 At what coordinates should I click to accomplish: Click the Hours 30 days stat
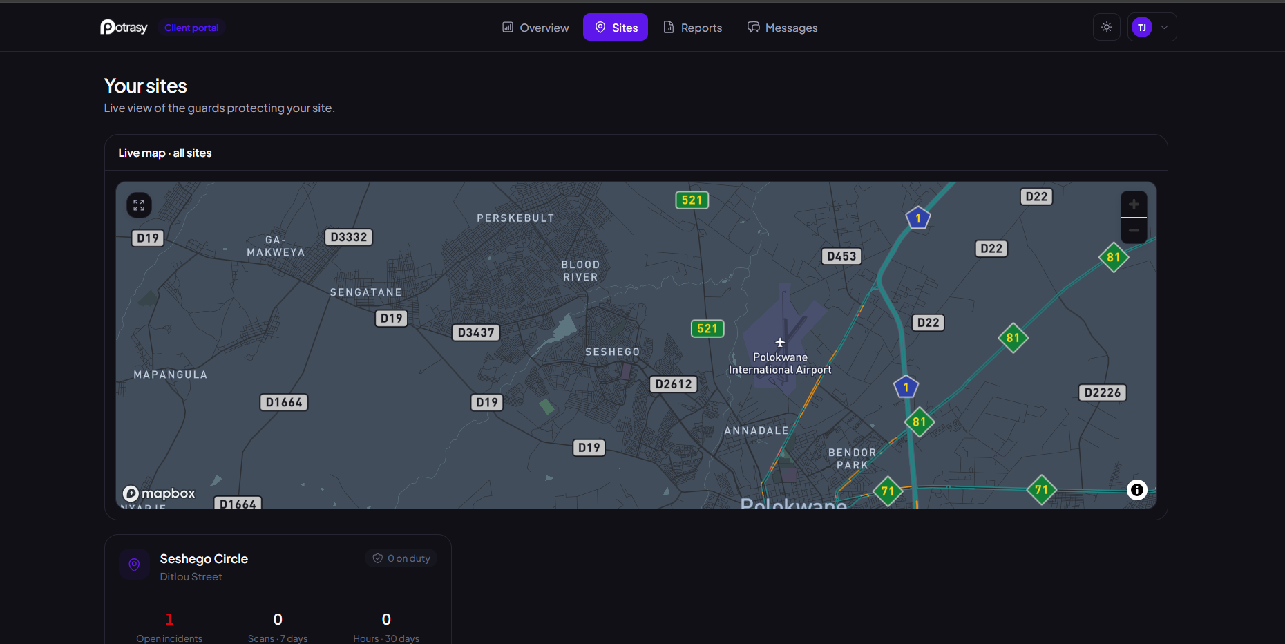(x=386, y=627)
